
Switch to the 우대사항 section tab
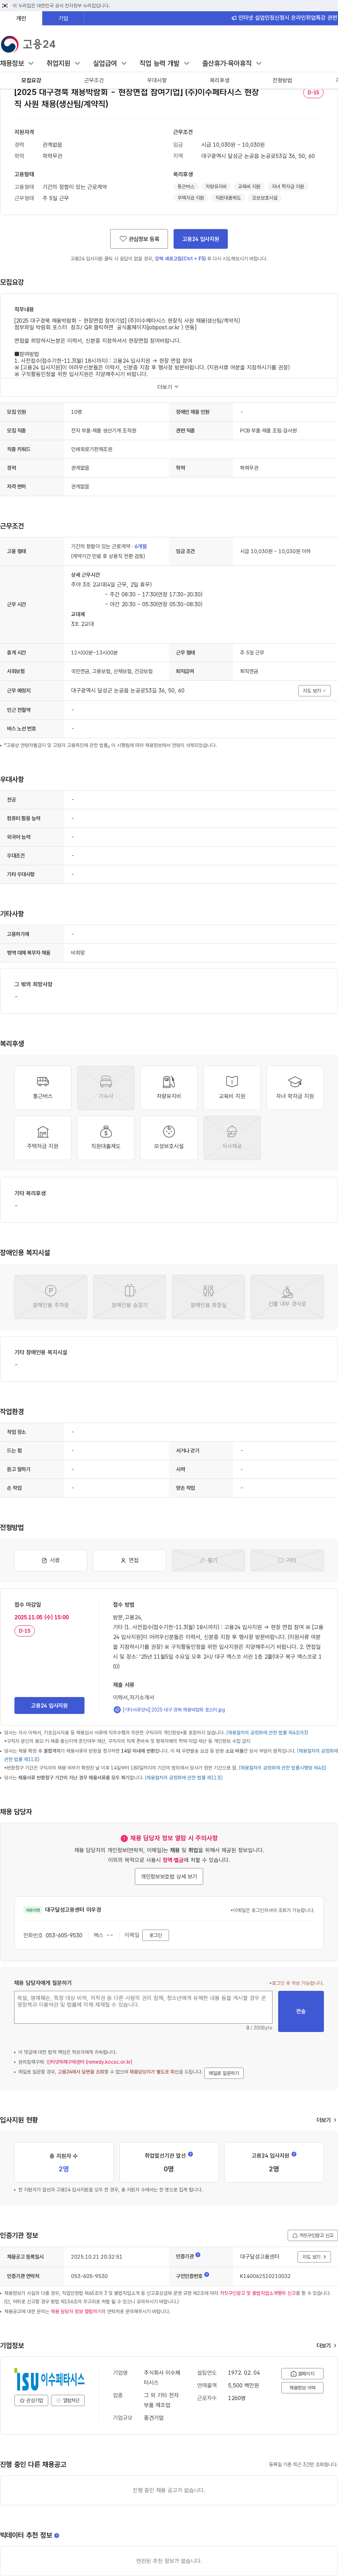[x=157, y=80]
